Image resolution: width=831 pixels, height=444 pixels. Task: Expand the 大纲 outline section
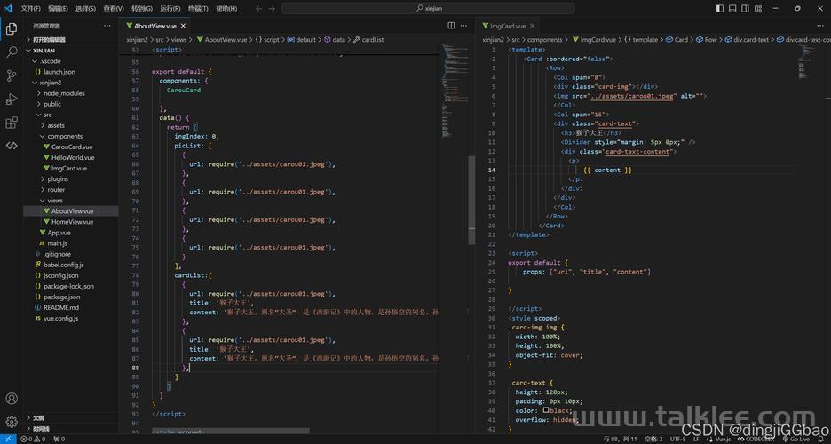(70, 418)
